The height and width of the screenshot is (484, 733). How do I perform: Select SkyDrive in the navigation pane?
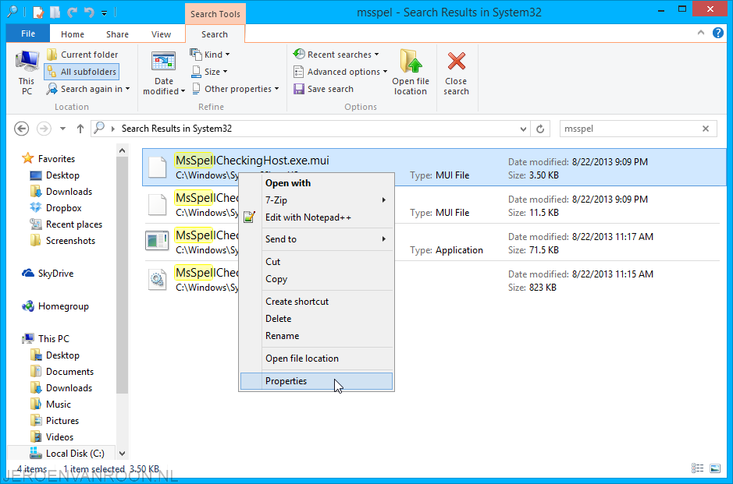click(48, 274)
